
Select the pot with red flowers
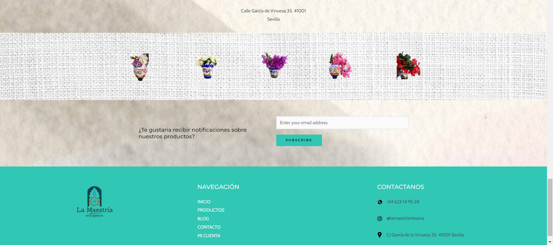coord(408,66)
